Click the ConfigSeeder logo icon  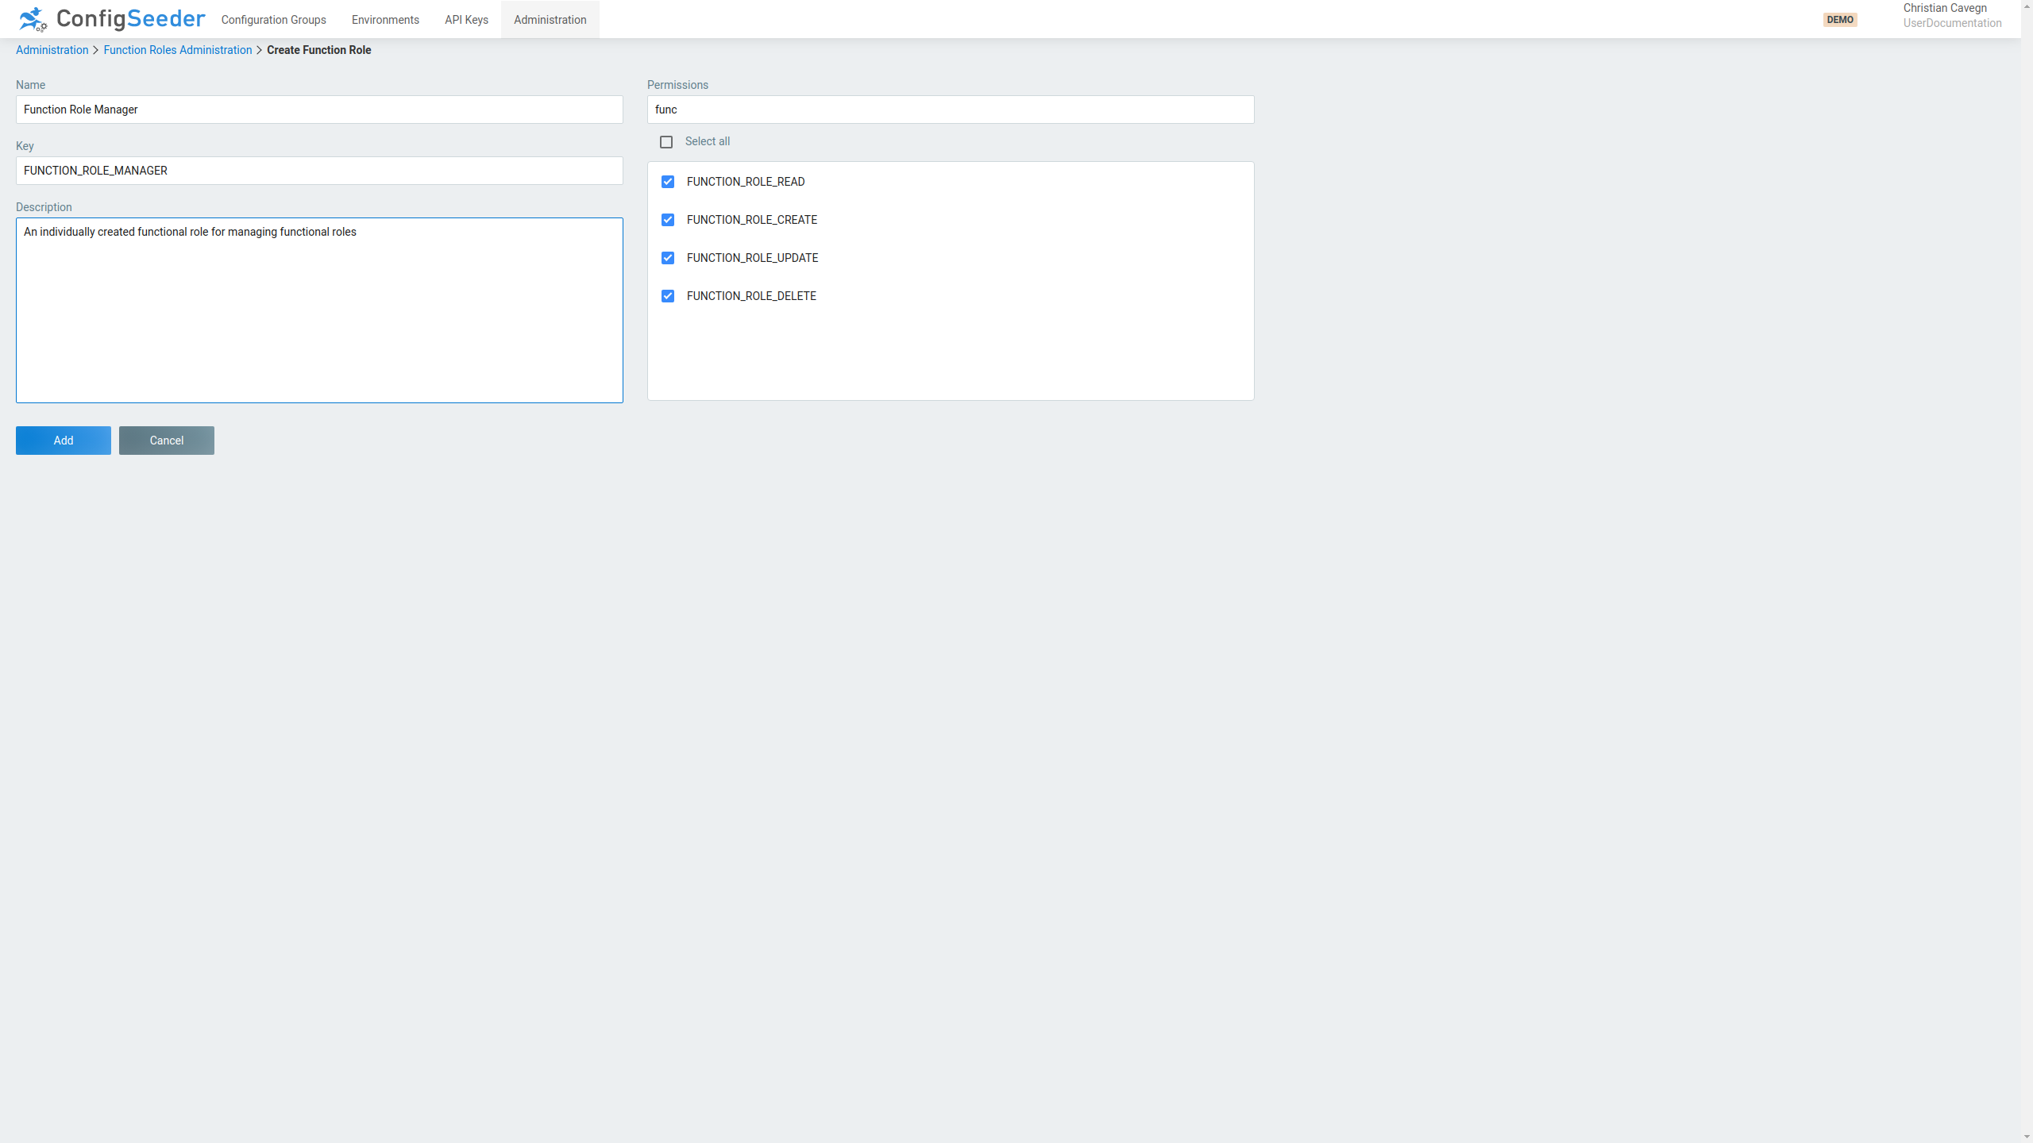click(x=33, y=19)
